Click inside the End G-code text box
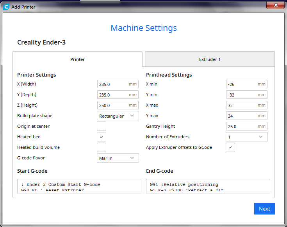 tap(208, 186)
